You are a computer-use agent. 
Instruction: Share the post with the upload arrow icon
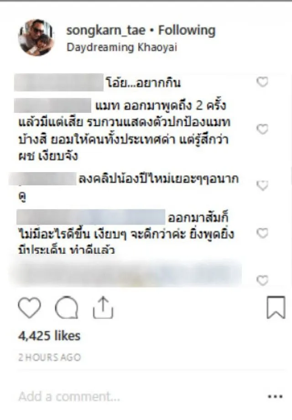pyautogui.click(x=103, y=308)
